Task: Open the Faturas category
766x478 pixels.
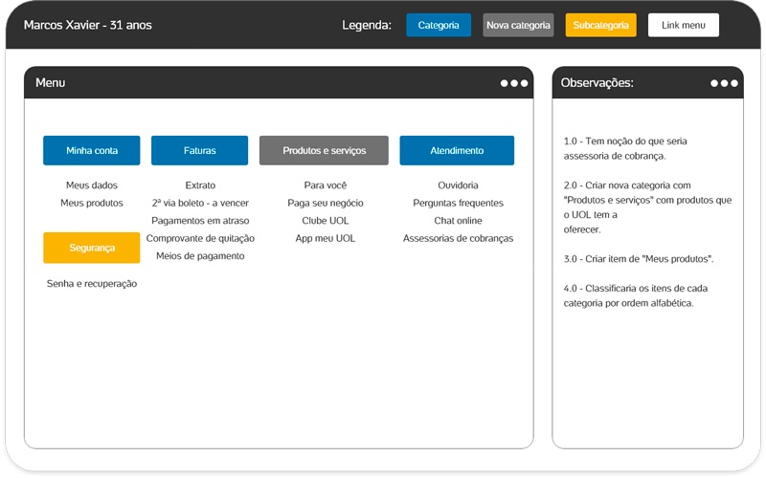Action: coord(200,151)
